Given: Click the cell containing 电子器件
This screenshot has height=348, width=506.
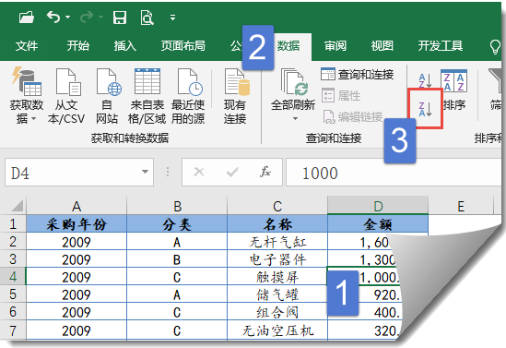Looking at the screenshot, I should [x=277, y=258].
